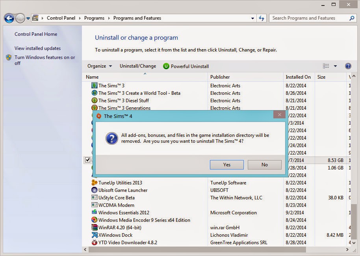The image size is (360, 256).
Task: Click horizontal scrollbar right arrow
Action: tap(347, 250)
